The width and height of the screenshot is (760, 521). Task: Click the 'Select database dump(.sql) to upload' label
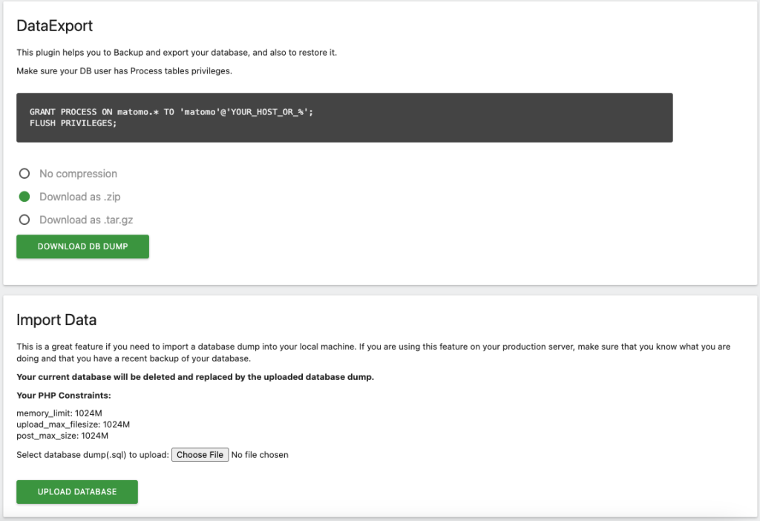(x=92, y=455)
